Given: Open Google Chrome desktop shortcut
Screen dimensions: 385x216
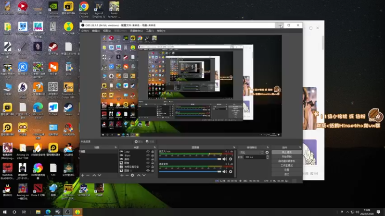Looking at the screenshot, I should [x=83, y=10].
